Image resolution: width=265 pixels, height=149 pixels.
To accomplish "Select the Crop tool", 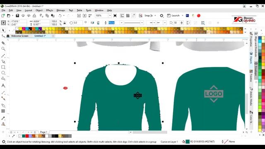I will [x=3, y=43].
